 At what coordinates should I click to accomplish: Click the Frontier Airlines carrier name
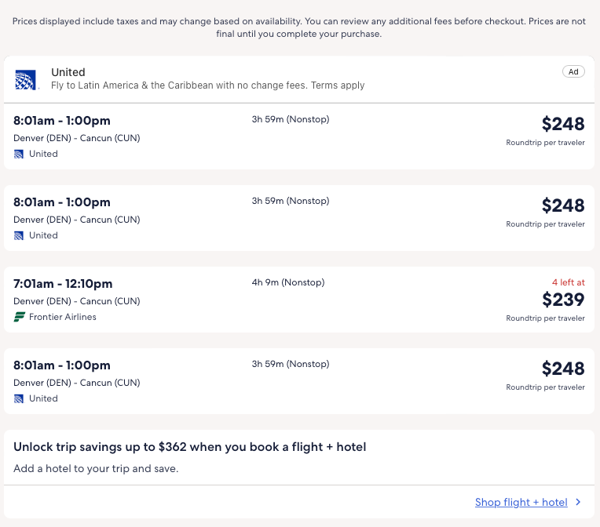[63, 317]
